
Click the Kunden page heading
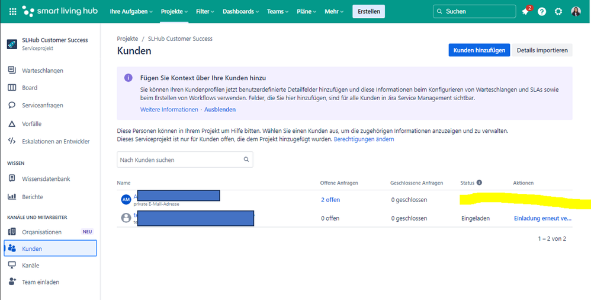tap(134, 50)
